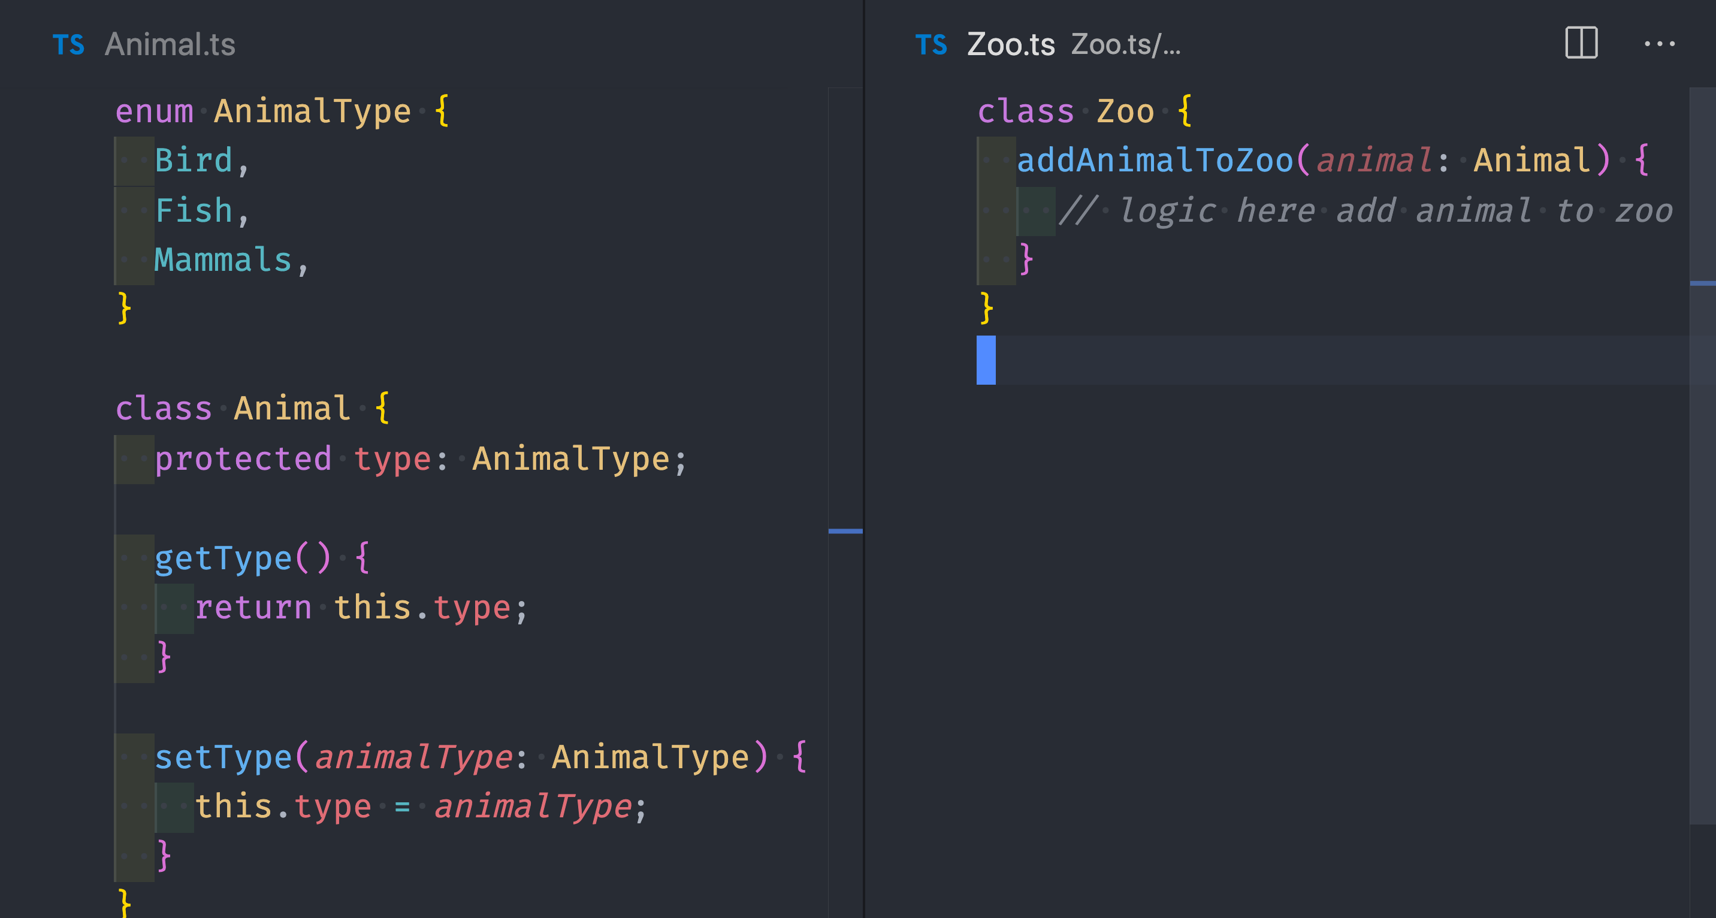Click the Animal.ts overview ruler marker

click(845, 531)
